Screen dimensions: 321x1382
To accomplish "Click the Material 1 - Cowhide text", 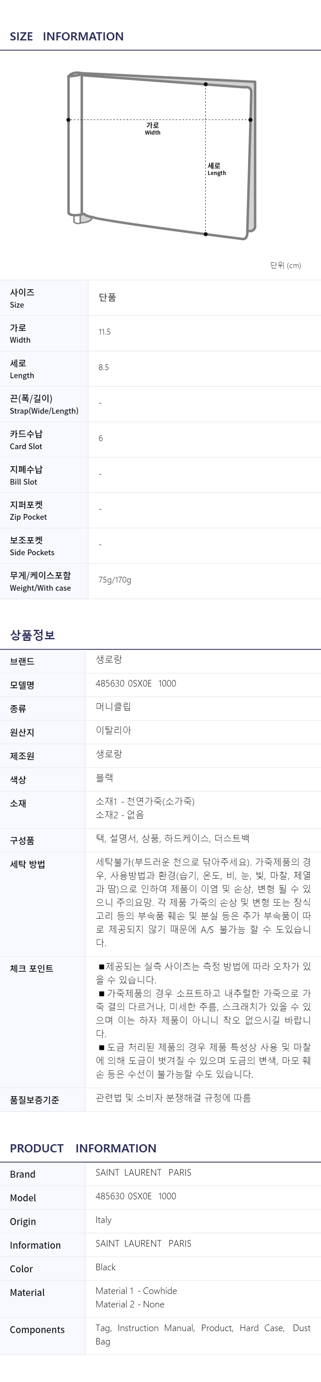I will (136, 1291).
